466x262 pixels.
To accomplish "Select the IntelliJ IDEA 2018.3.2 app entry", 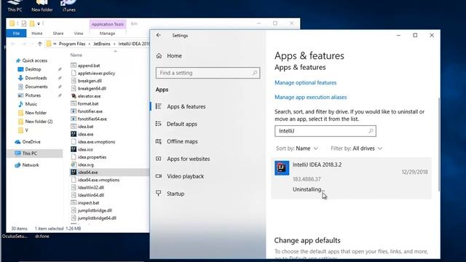I will click(x=351, y=178).
